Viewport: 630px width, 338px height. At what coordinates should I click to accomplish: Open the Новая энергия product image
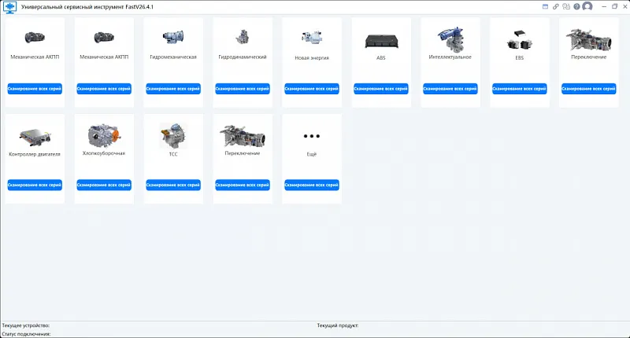(x=312, y=37)
